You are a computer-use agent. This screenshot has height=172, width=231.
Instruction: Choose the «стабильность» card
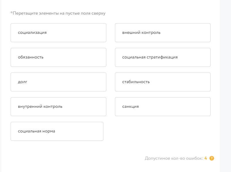(163, 82)
